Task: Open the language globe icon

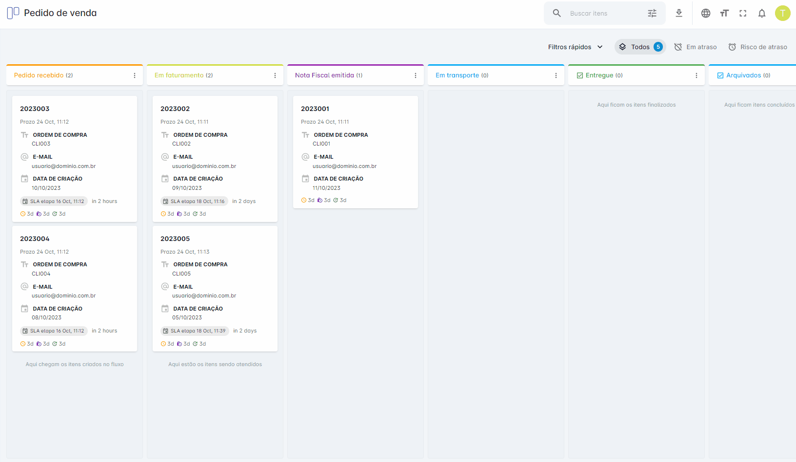Action: pos(706,13)
